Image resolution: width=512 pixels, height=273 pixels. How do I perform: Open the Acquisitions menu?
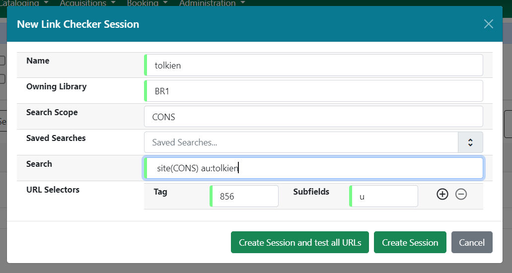point(87,3)
